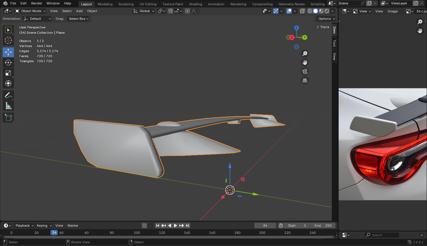The image size is (427, 246).
Task: Activate the Rotate tool
Action: pyautogui.click(x=8, y=63)
